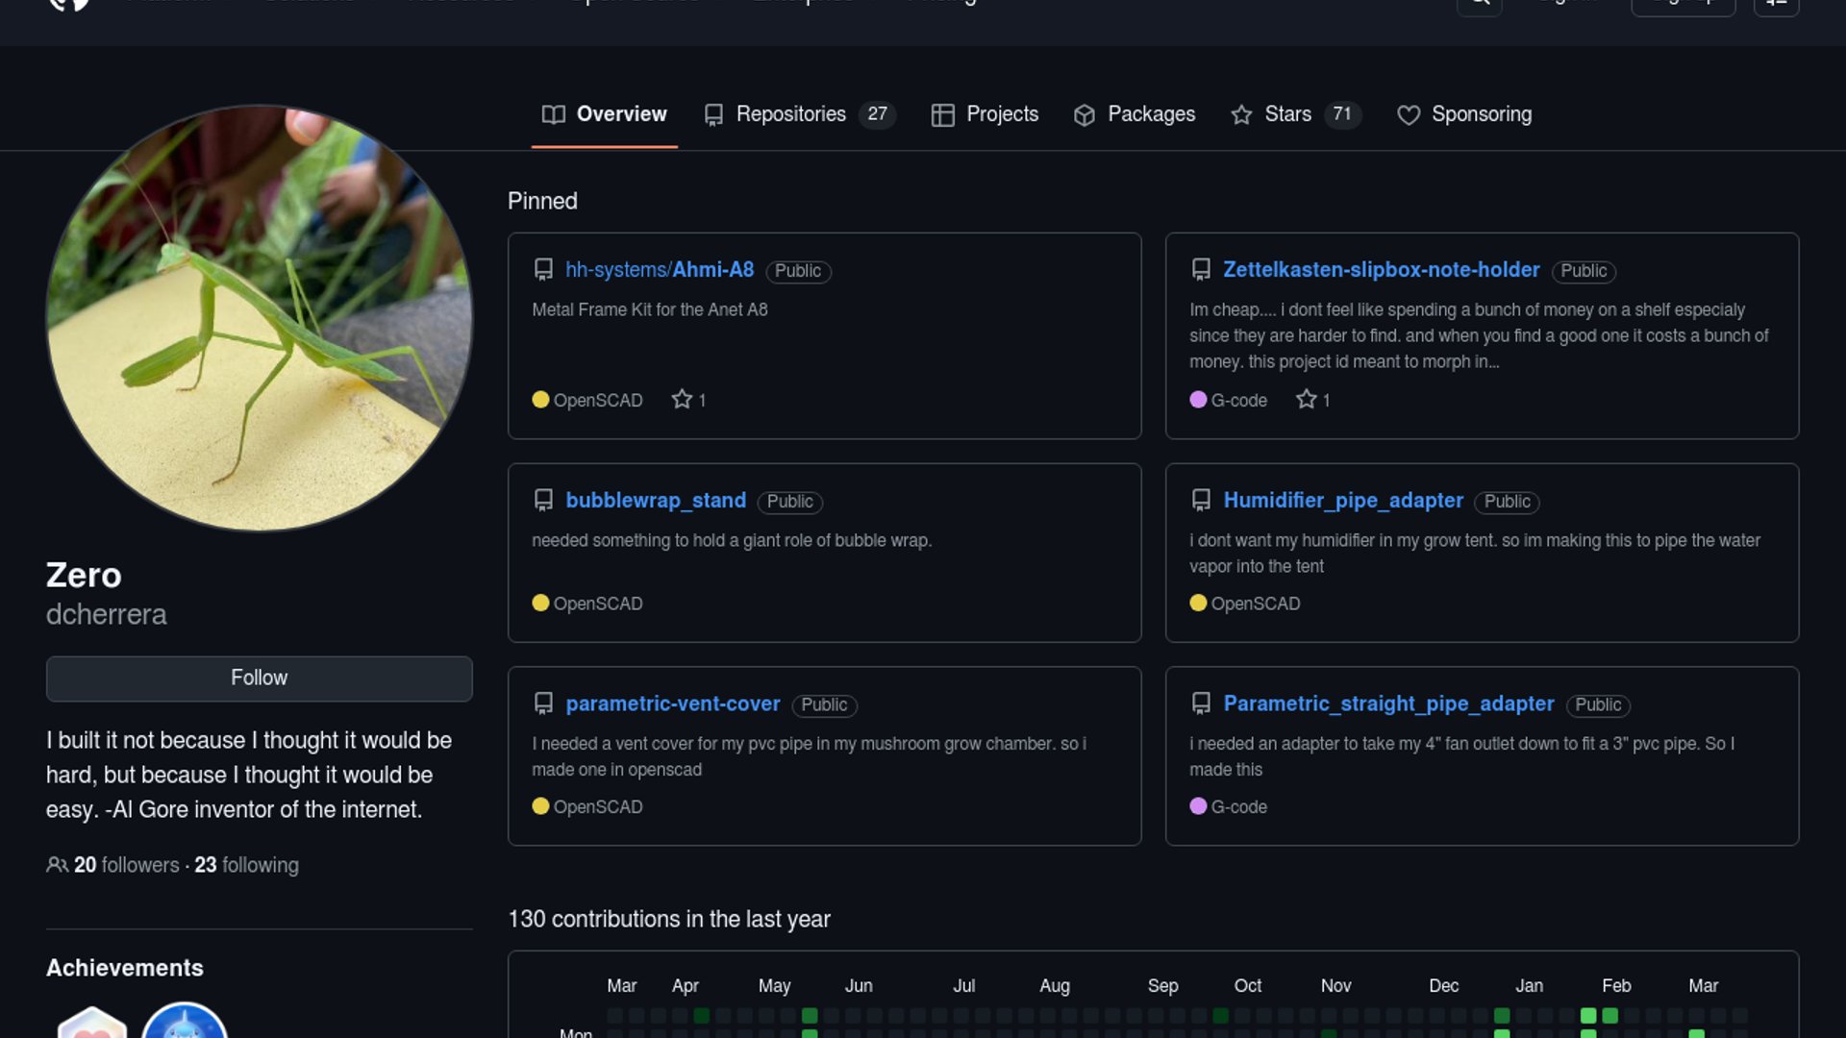Switch to the Stars tab
Viewport: 1846px width, 1038px height.
(1287, 114)
